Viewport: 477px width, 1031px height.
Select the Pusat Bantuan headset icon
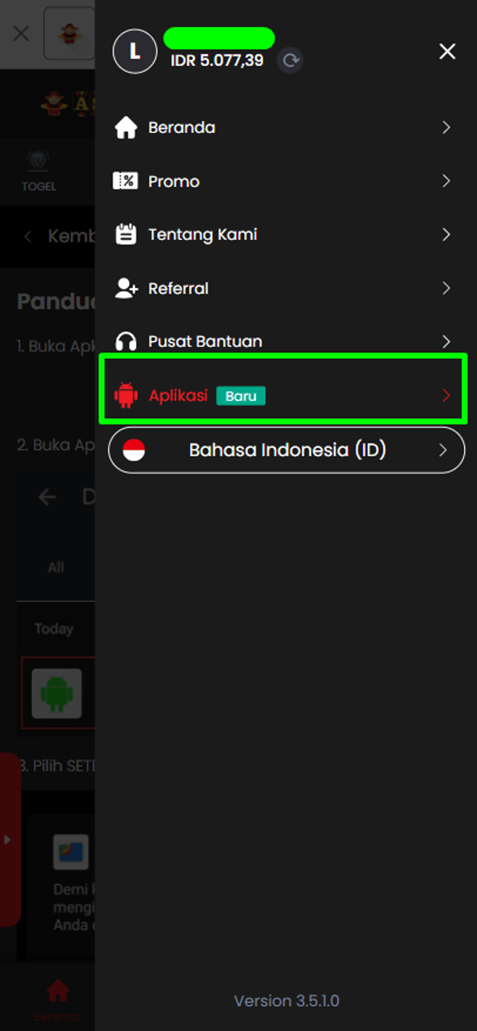click(x=126, y=341)
